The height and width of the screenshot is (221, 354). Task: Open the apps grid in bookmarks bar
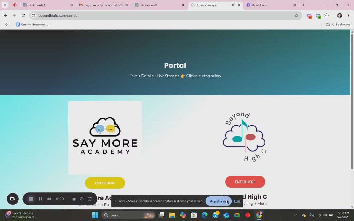point(6,24)
